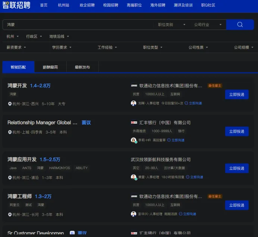Switch to the 薪酬最高 sorting tab
Screen dimensions: 258x237
(50, 67)
